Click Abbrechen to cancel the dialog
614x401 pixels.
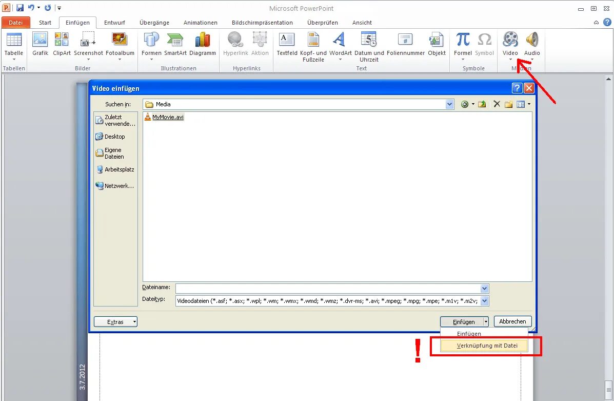pyautogui.click(x=512, y=321)
